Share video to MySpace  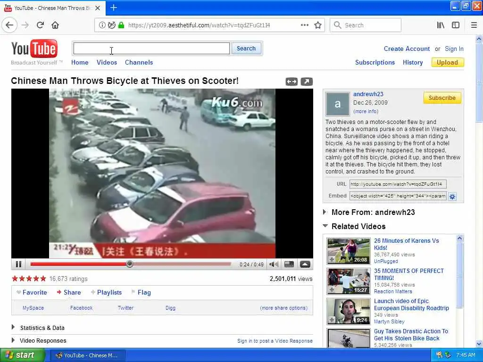[x=33, y=308]
